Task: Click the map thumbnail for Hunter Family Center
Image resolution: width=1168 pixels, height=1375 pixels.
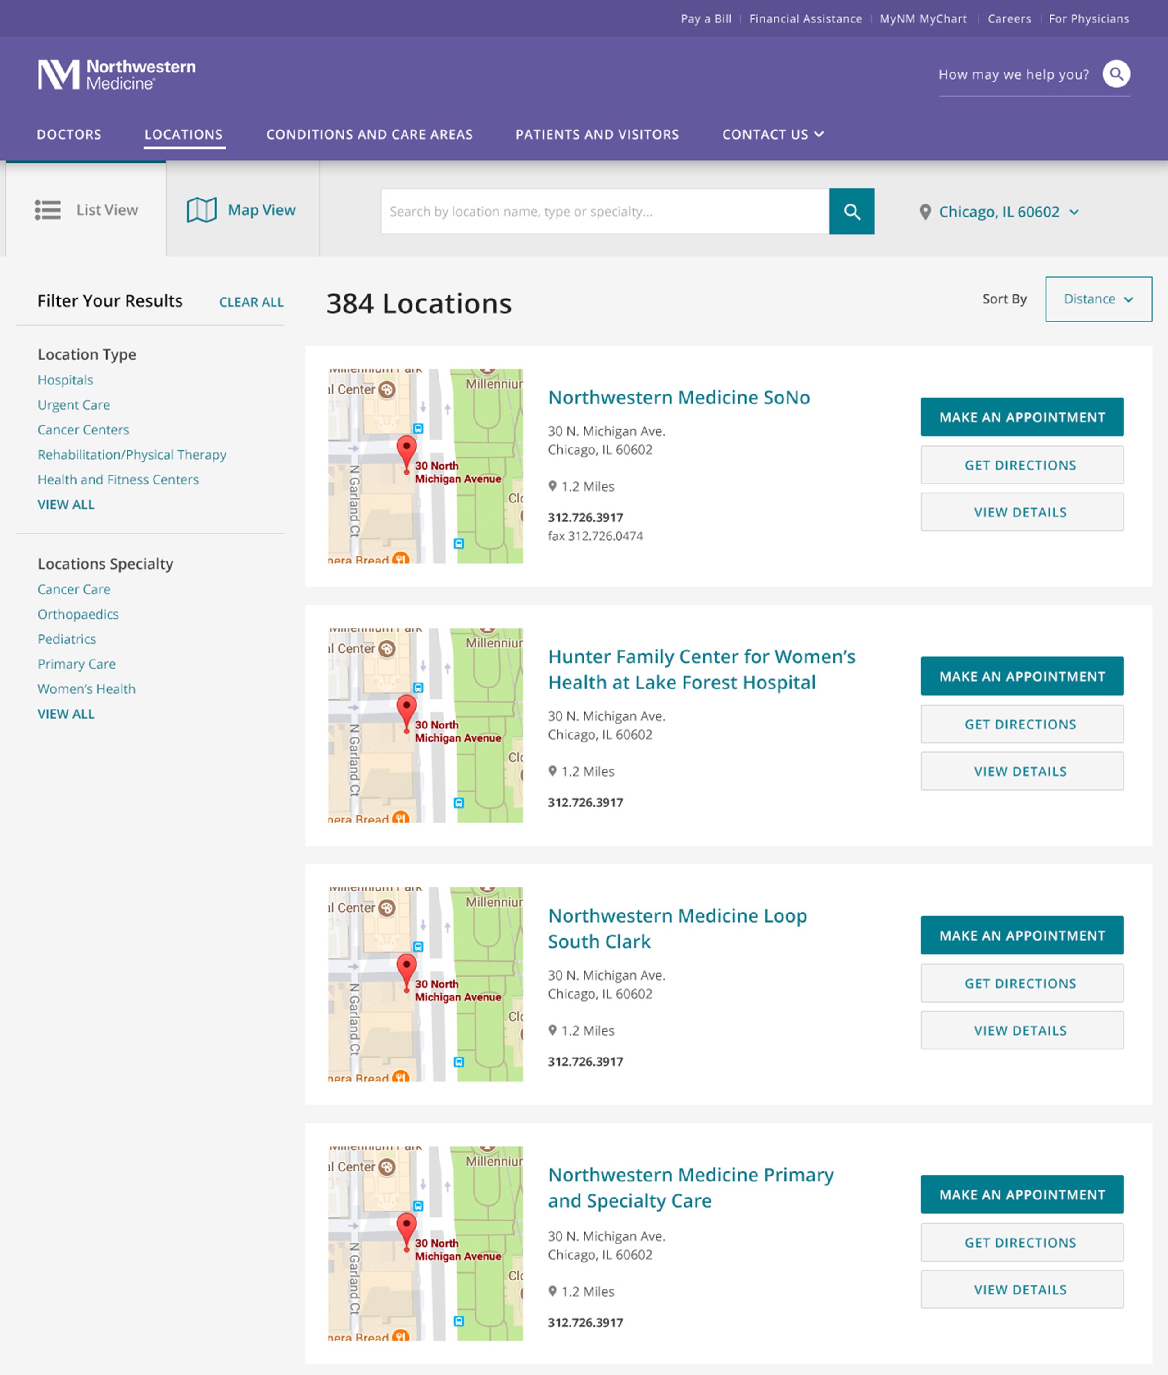Action: pos(426,725)
